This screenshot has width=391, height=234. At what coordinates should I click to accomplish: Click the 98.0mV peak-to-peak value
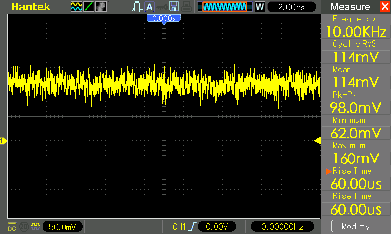(356, 108)
